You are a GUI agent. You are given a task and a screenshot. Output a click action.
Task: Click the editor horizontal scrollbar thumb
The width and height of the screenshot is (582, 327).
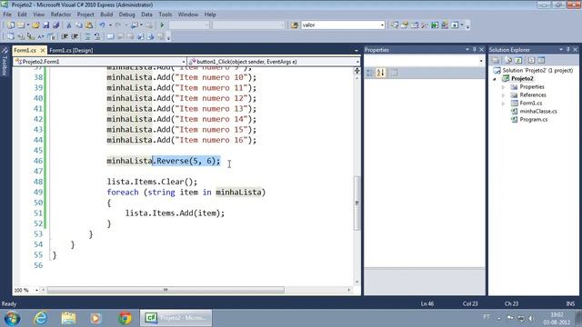[x=166, y=290]
